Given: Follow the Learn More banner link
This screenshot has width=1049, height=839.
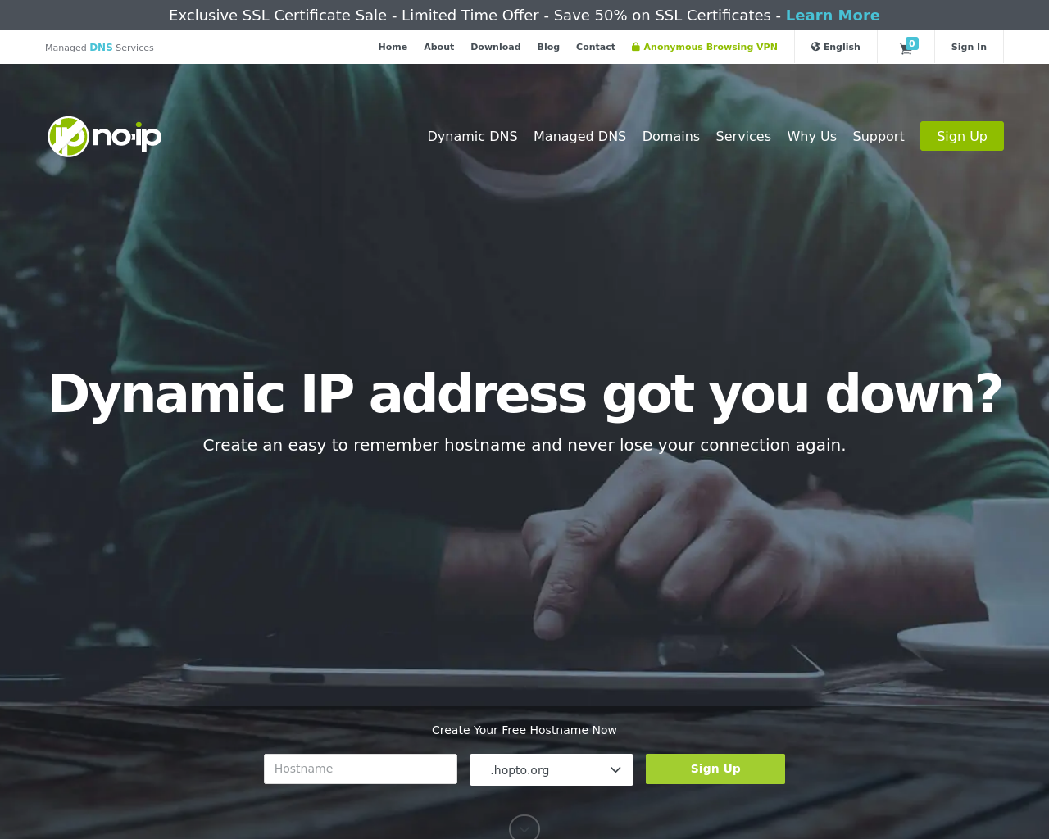Looking at the screenshot, I should (833, 16).
